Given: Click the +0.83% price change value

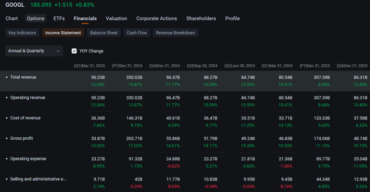Looking at the screenshot, I should (85, 5).
